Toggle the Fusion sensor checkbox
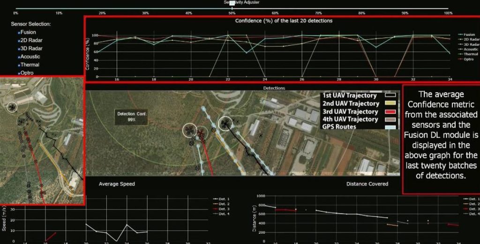480x244 pixels. [x=19, y=32]
